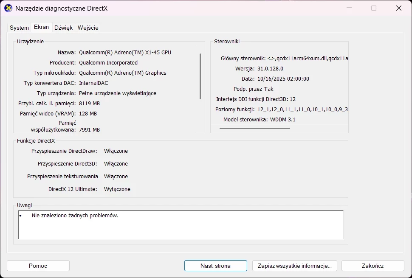Click the Nast. strona button
This screenshot has height=278, width=412.
215,265
